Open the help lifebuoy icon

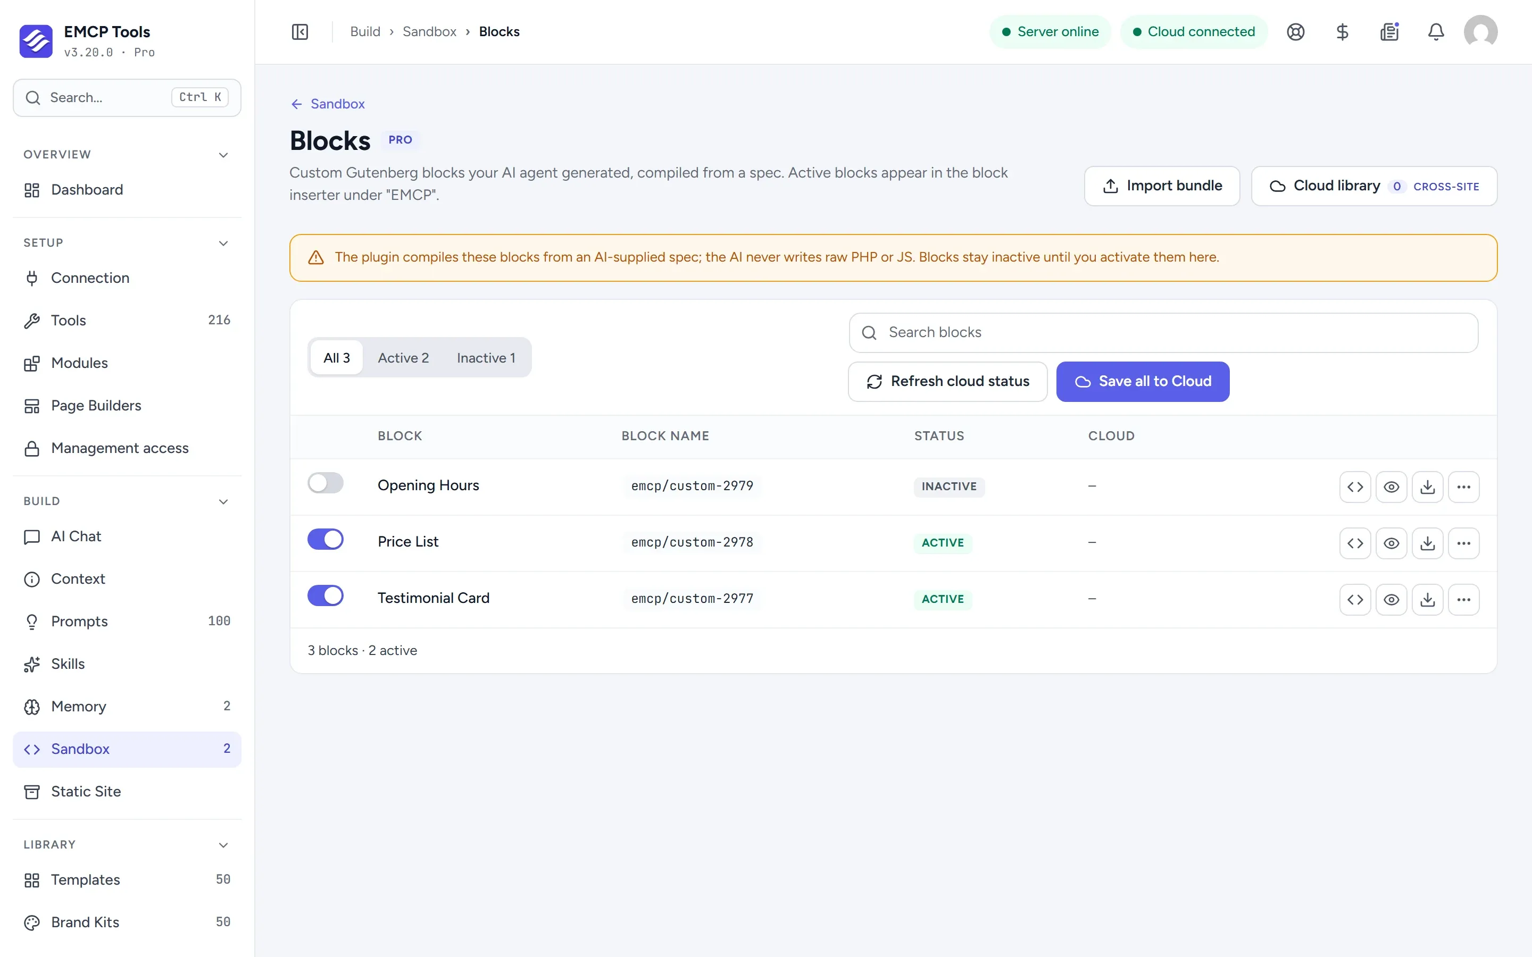(1295, 32)
